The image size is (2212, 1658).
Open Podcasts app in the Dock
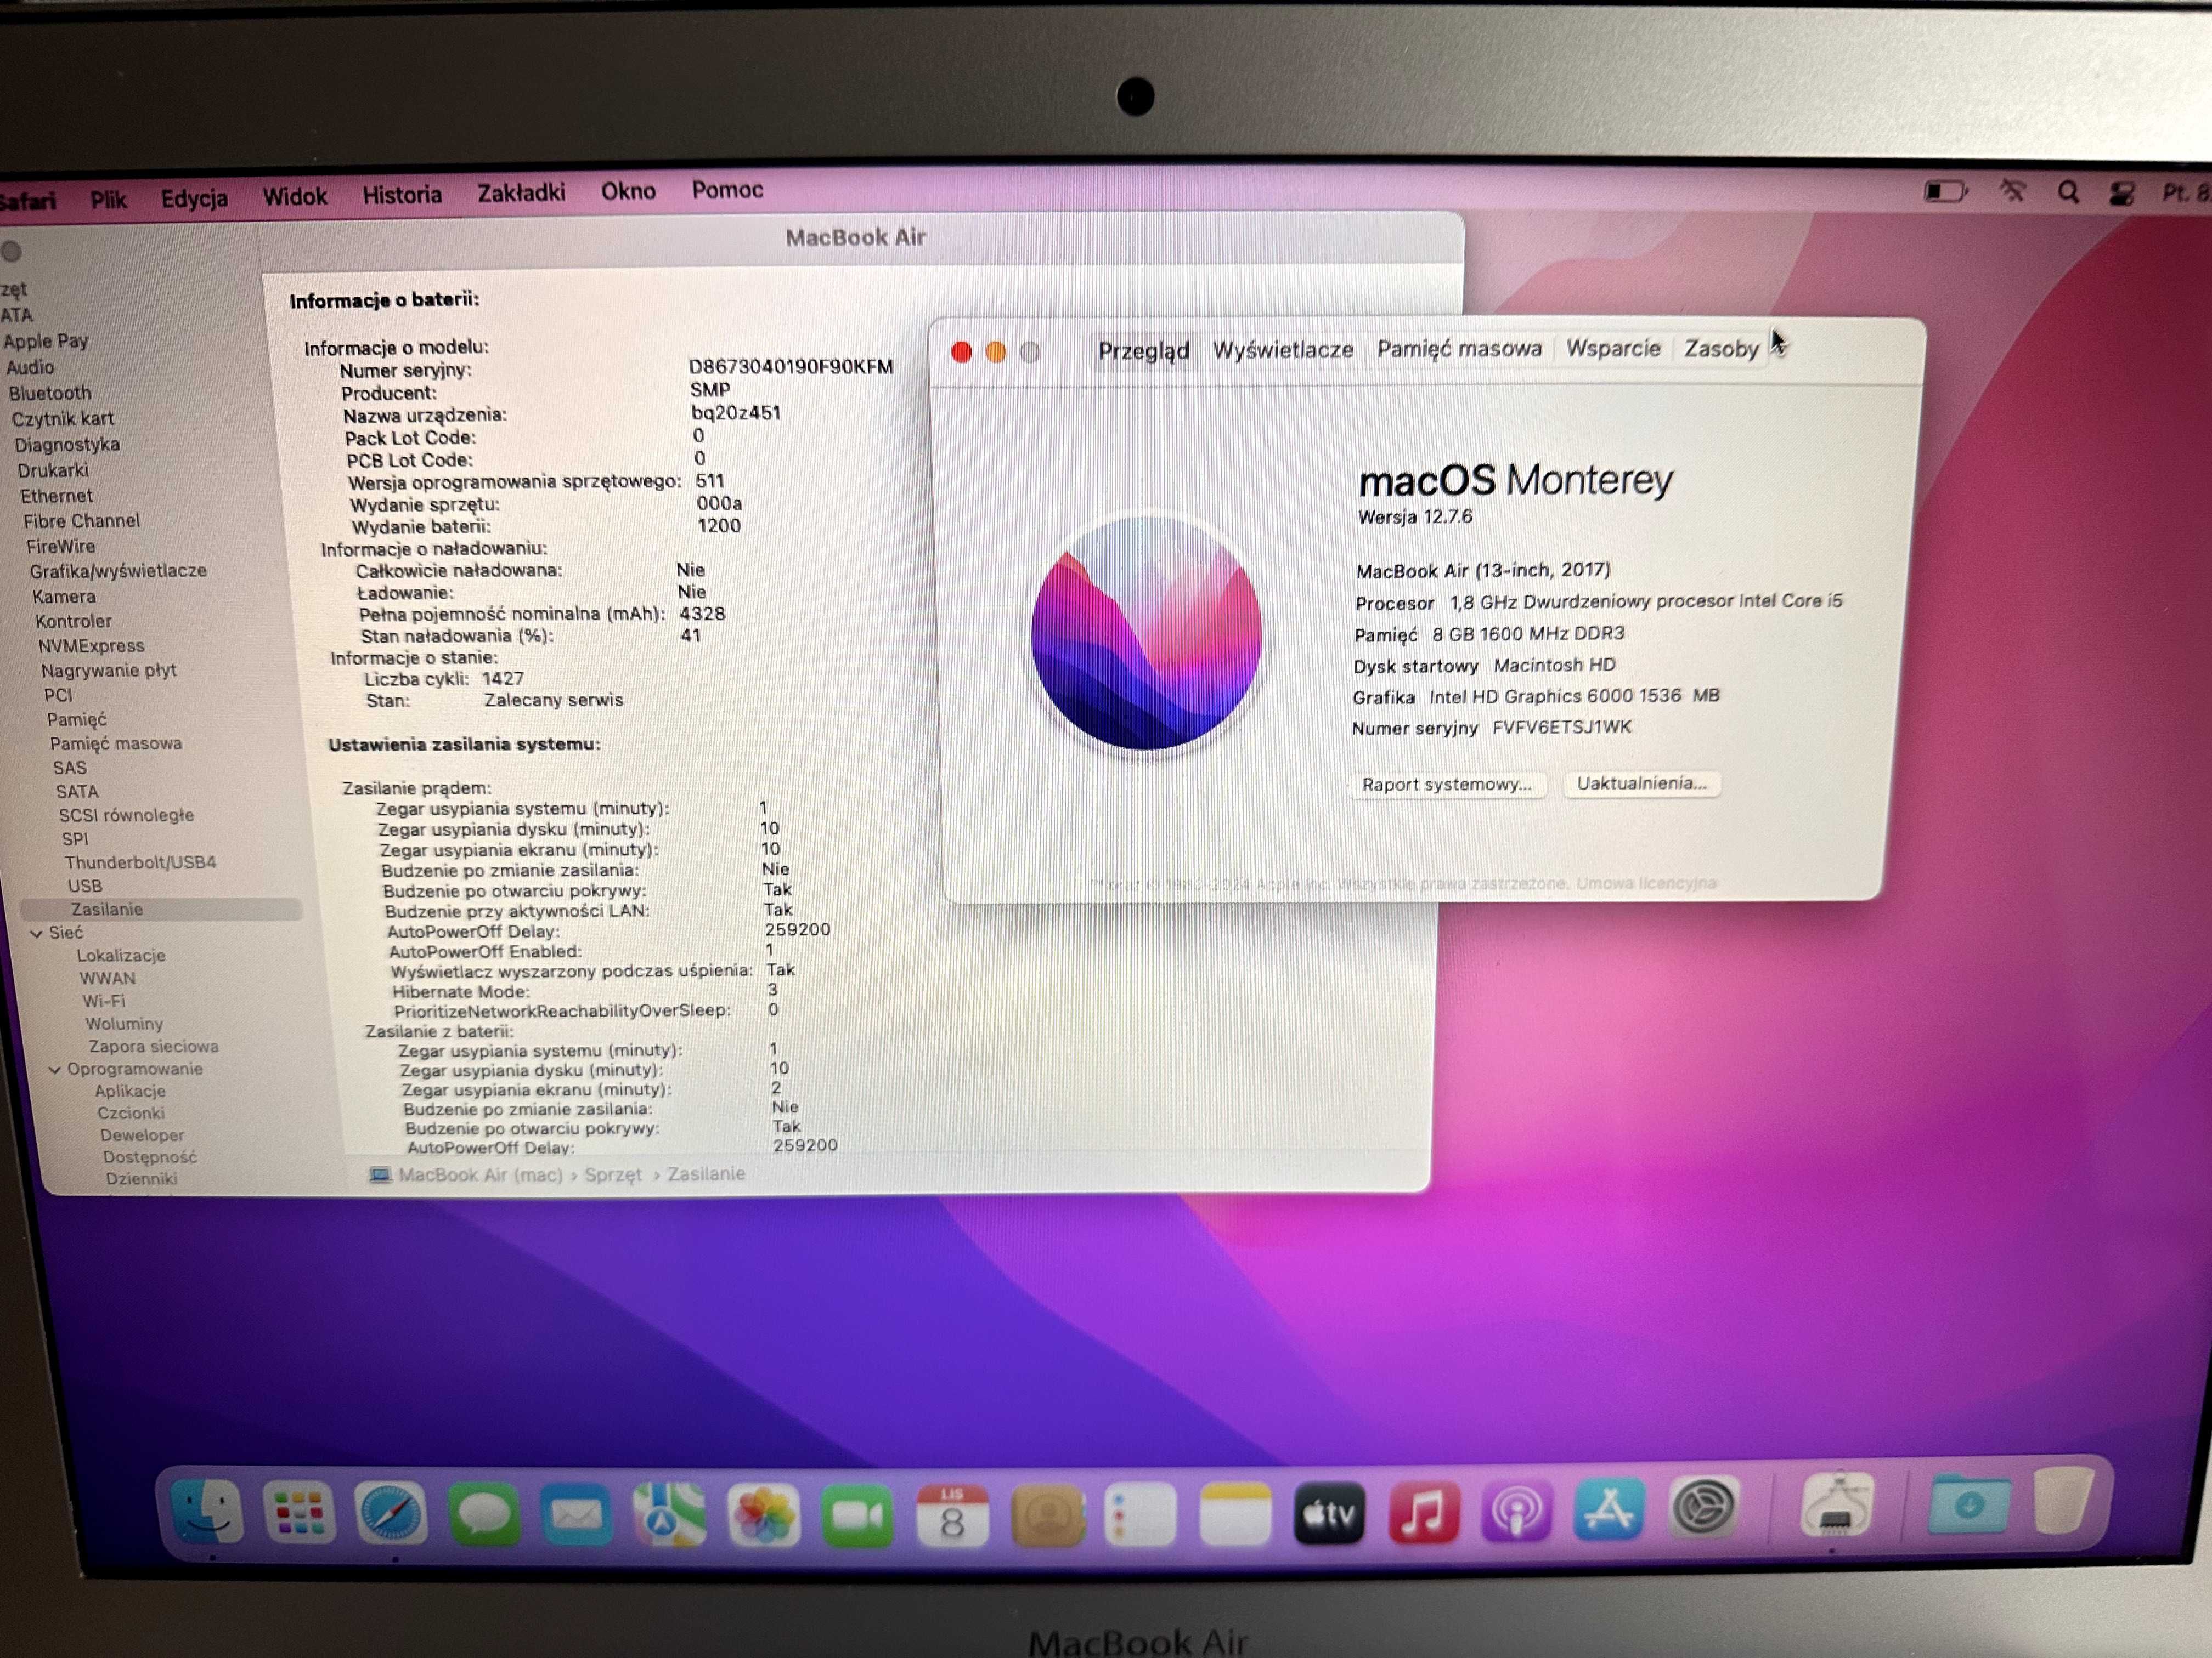click(x=1516, y=1511)
